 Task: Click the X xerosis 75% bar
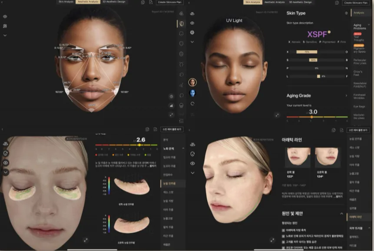[307, 52]
